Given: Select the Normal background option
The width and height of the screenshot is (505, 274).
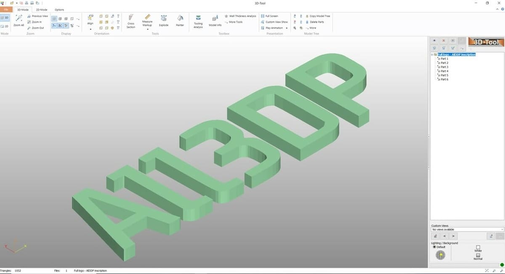Looking at the screenshot, I should [478, 257].
